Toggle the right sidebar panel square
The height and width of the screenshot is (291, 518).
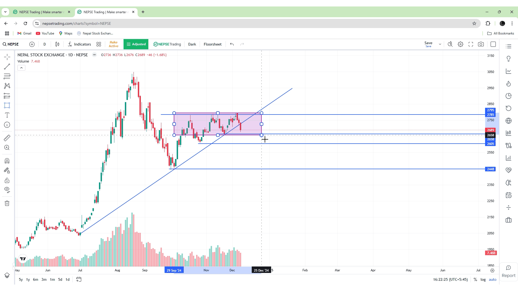(x=493, y=44)
